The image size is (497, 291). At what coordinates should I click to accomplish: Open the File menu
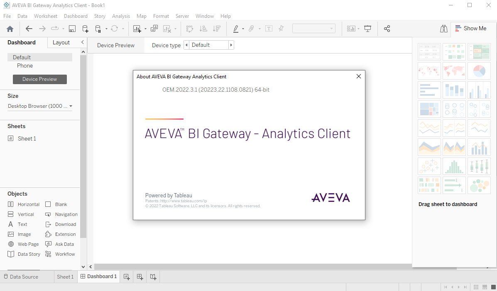[7, 16]
